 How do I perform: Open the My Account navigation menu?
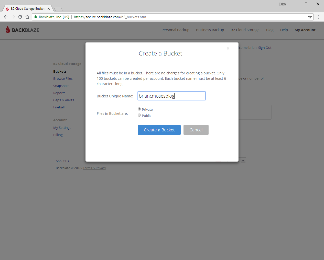coord(305,30)
